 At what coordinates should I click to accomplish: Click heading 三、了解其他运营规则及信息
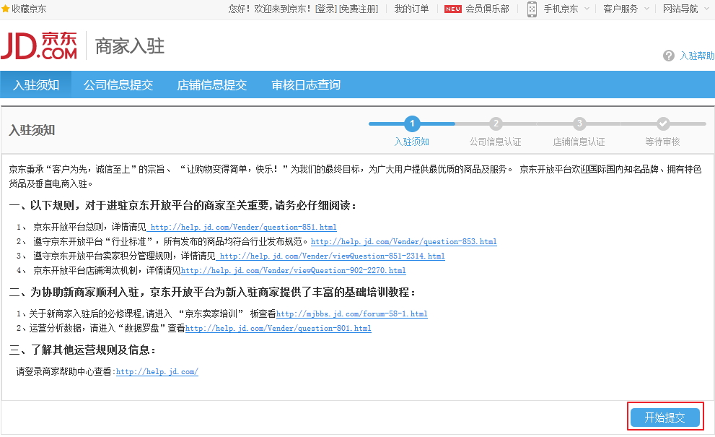click(x=82, y=350)
